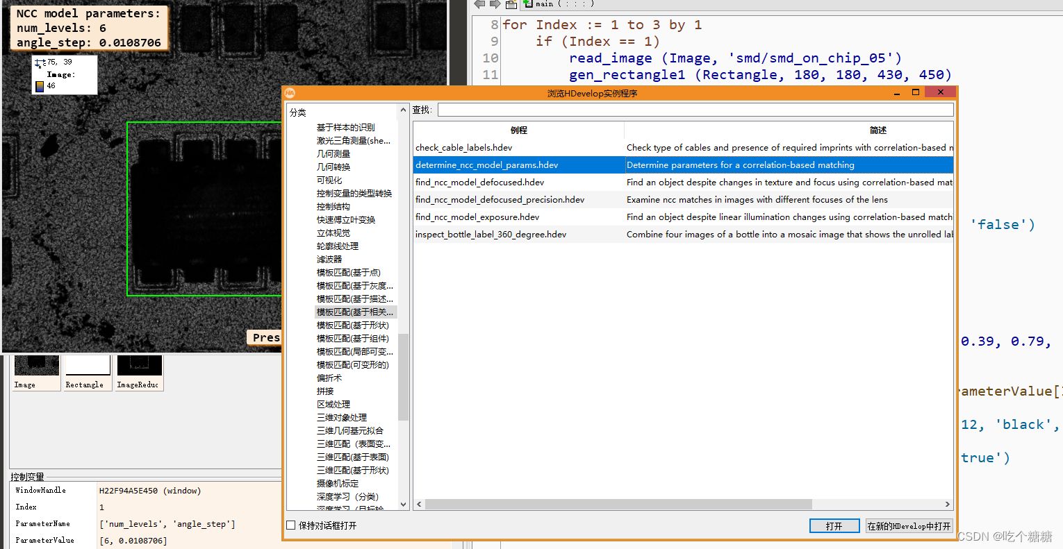Select category 立体视觉

333,233
